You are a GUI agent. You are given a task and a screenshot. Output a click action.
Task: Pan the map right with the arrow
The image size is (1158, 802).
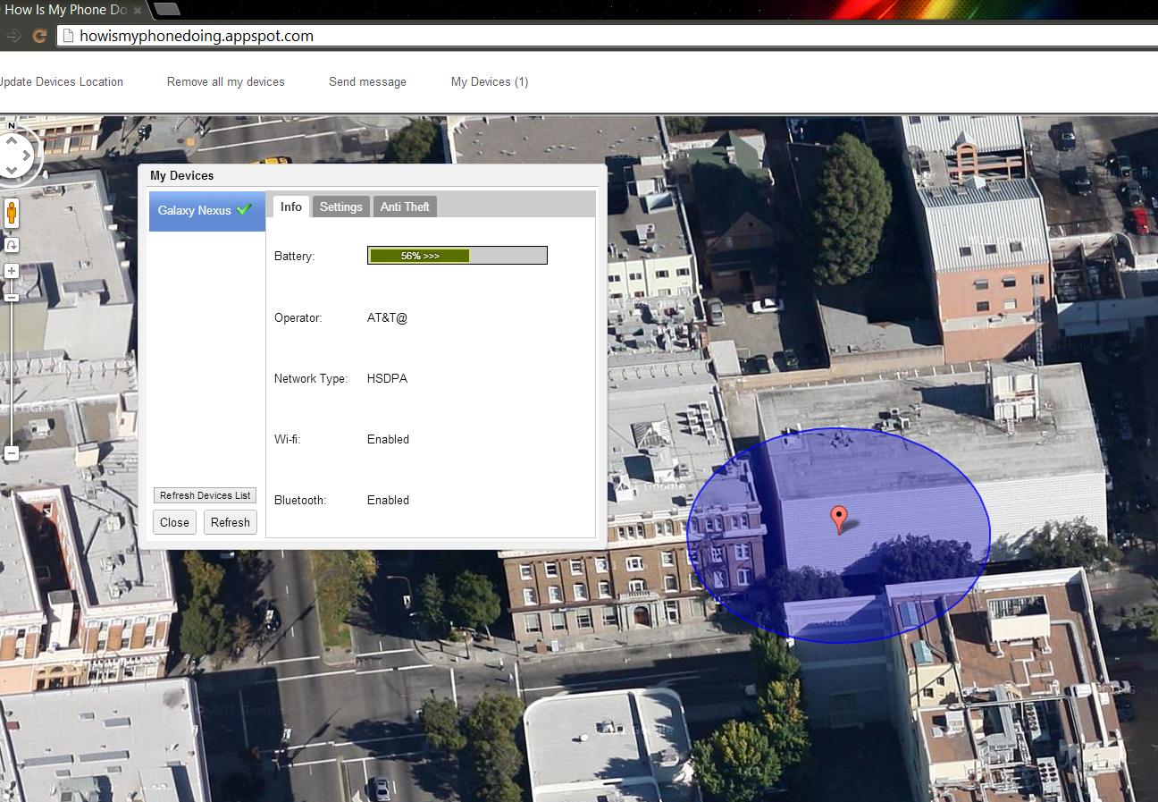(28, 156)
